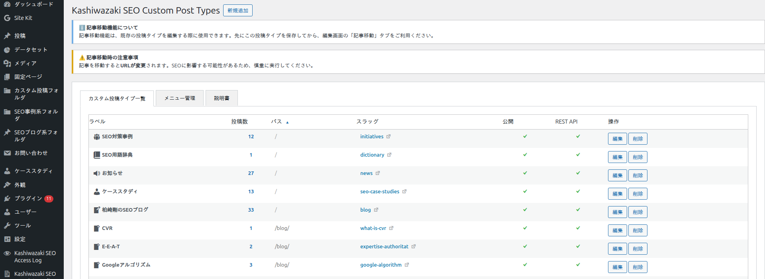Open ダッシュボード in the sidebar

(33, 4)
